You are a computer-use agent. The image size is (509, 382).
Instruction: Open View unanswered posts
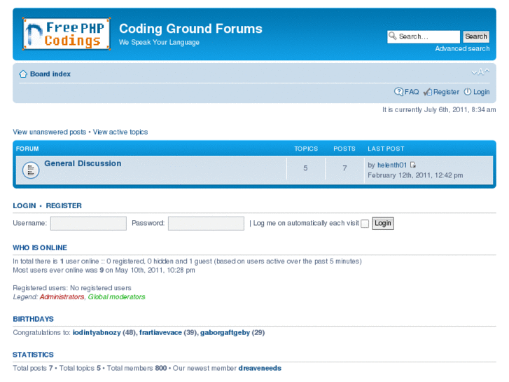pyautogui.click(x=49, y=132)
